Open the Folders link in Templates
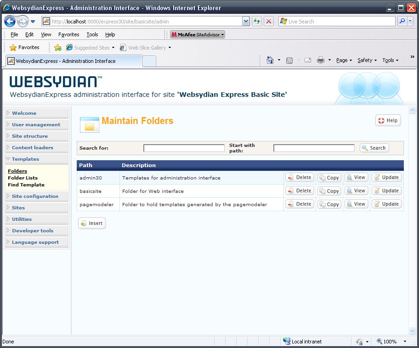The height and width of the screenshot is (348, 419). tap(17, 171)
